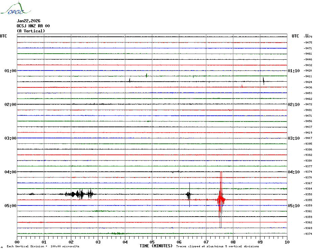Click the 04:00 time label
314x251 pixels.
point(10,172)
